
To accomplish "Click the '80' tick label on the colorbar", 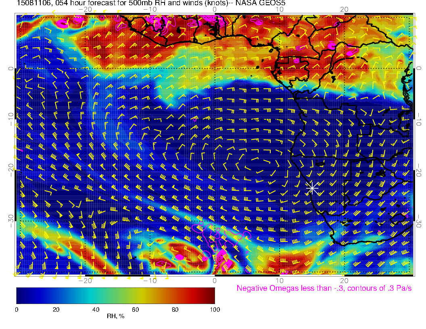I will [x=175, y=310].
